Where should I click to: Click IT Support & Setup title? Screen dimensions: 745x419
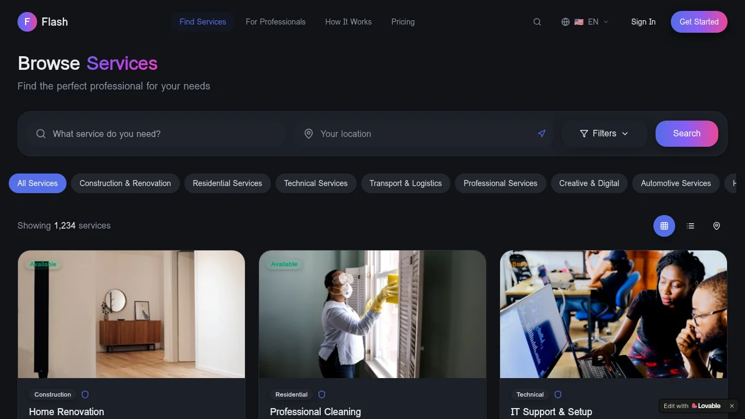coord(551,412)
